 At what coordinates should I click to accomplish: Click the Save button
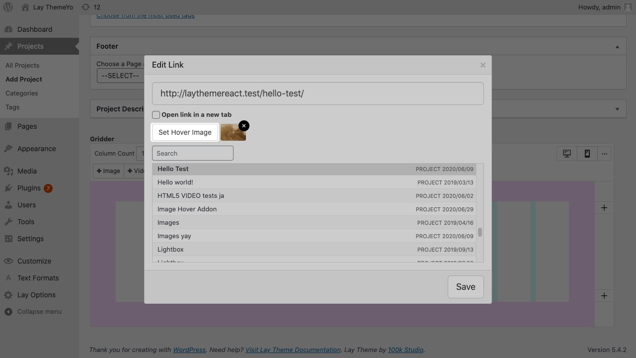tap(466, 287)
